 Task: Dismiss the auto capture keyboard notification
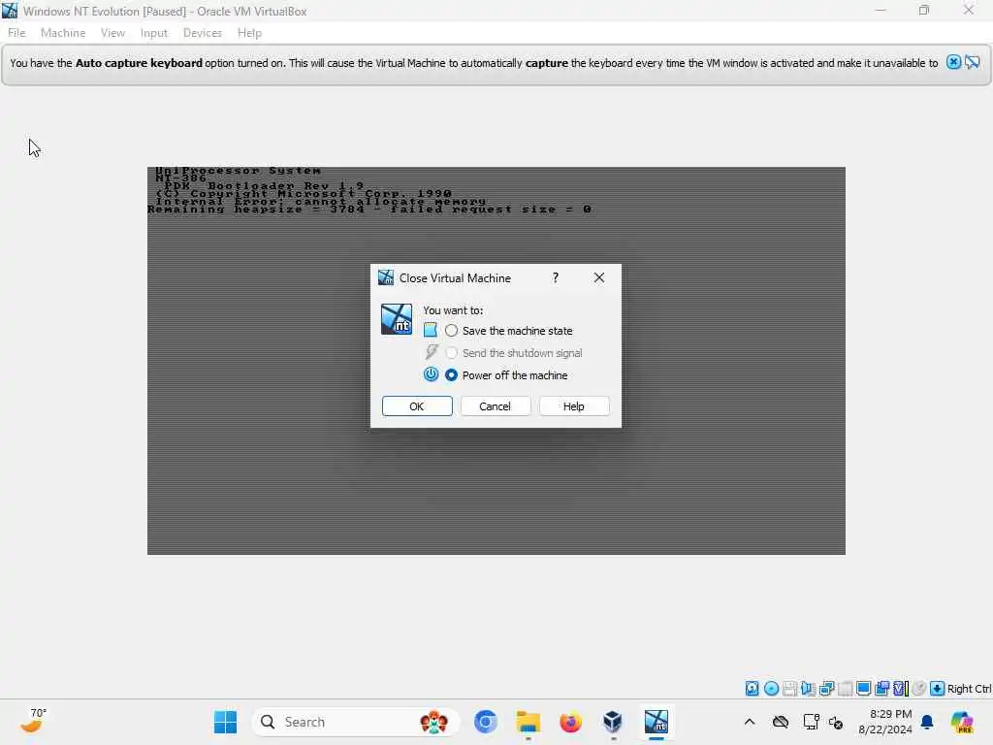tap(953, 62)
